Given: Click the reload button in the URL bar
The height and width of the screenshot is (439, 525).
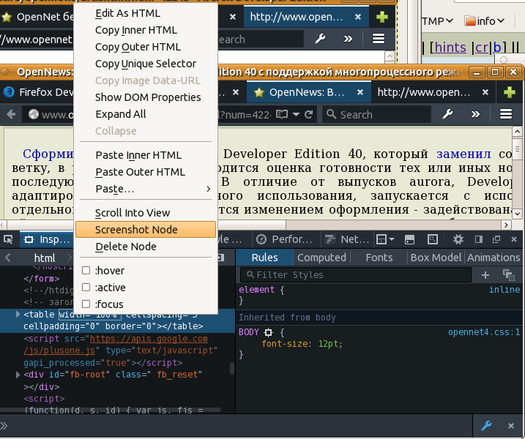Looking at the screenshot, I should coord(309,114).
